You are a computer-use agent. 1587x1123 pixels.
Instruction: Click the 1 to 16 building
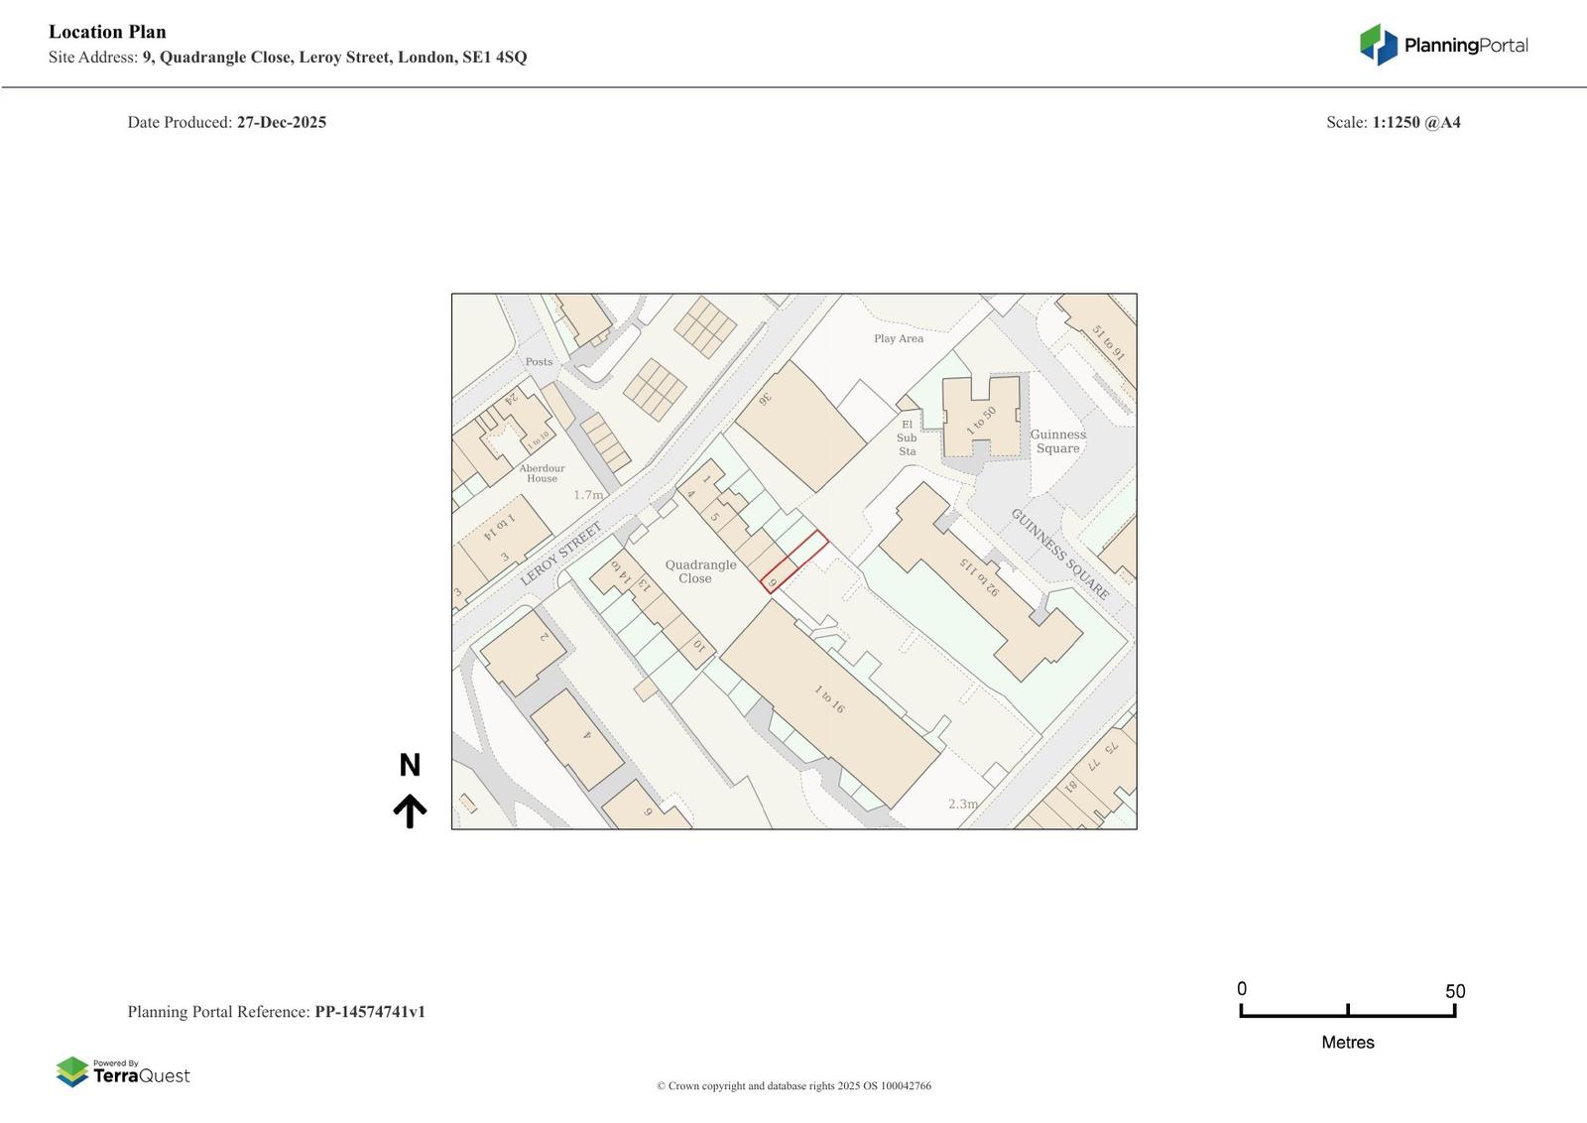(x=829, y=700)
